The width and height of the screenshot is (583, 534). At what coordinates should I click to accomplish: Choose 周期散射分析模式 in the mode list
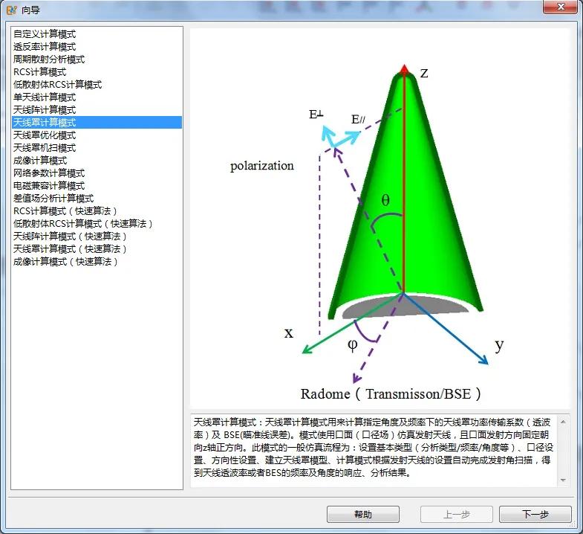[x=97, y=59]
